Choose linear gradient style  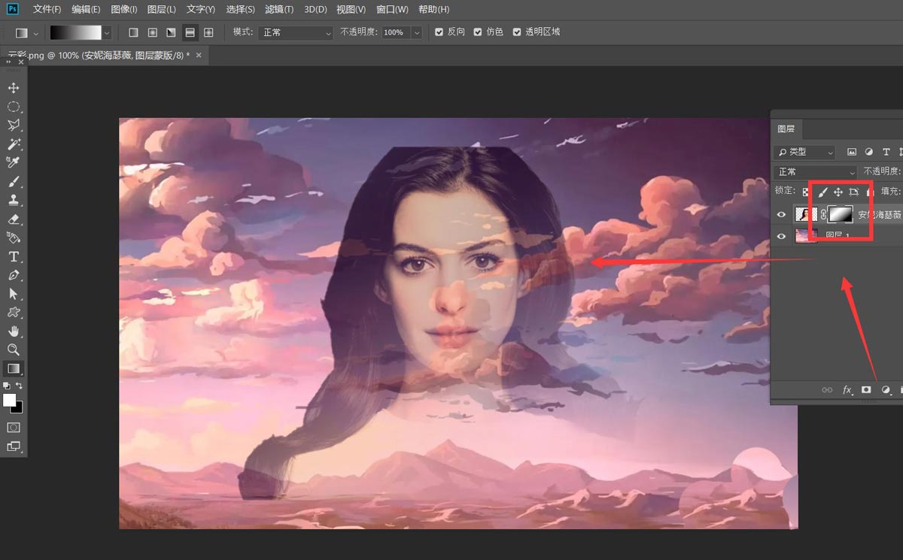133,32
